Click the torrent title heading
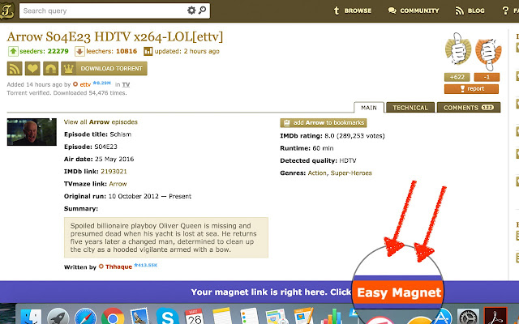Image resolution: width=519 pixels, height=324 pixels. [115, 36]
